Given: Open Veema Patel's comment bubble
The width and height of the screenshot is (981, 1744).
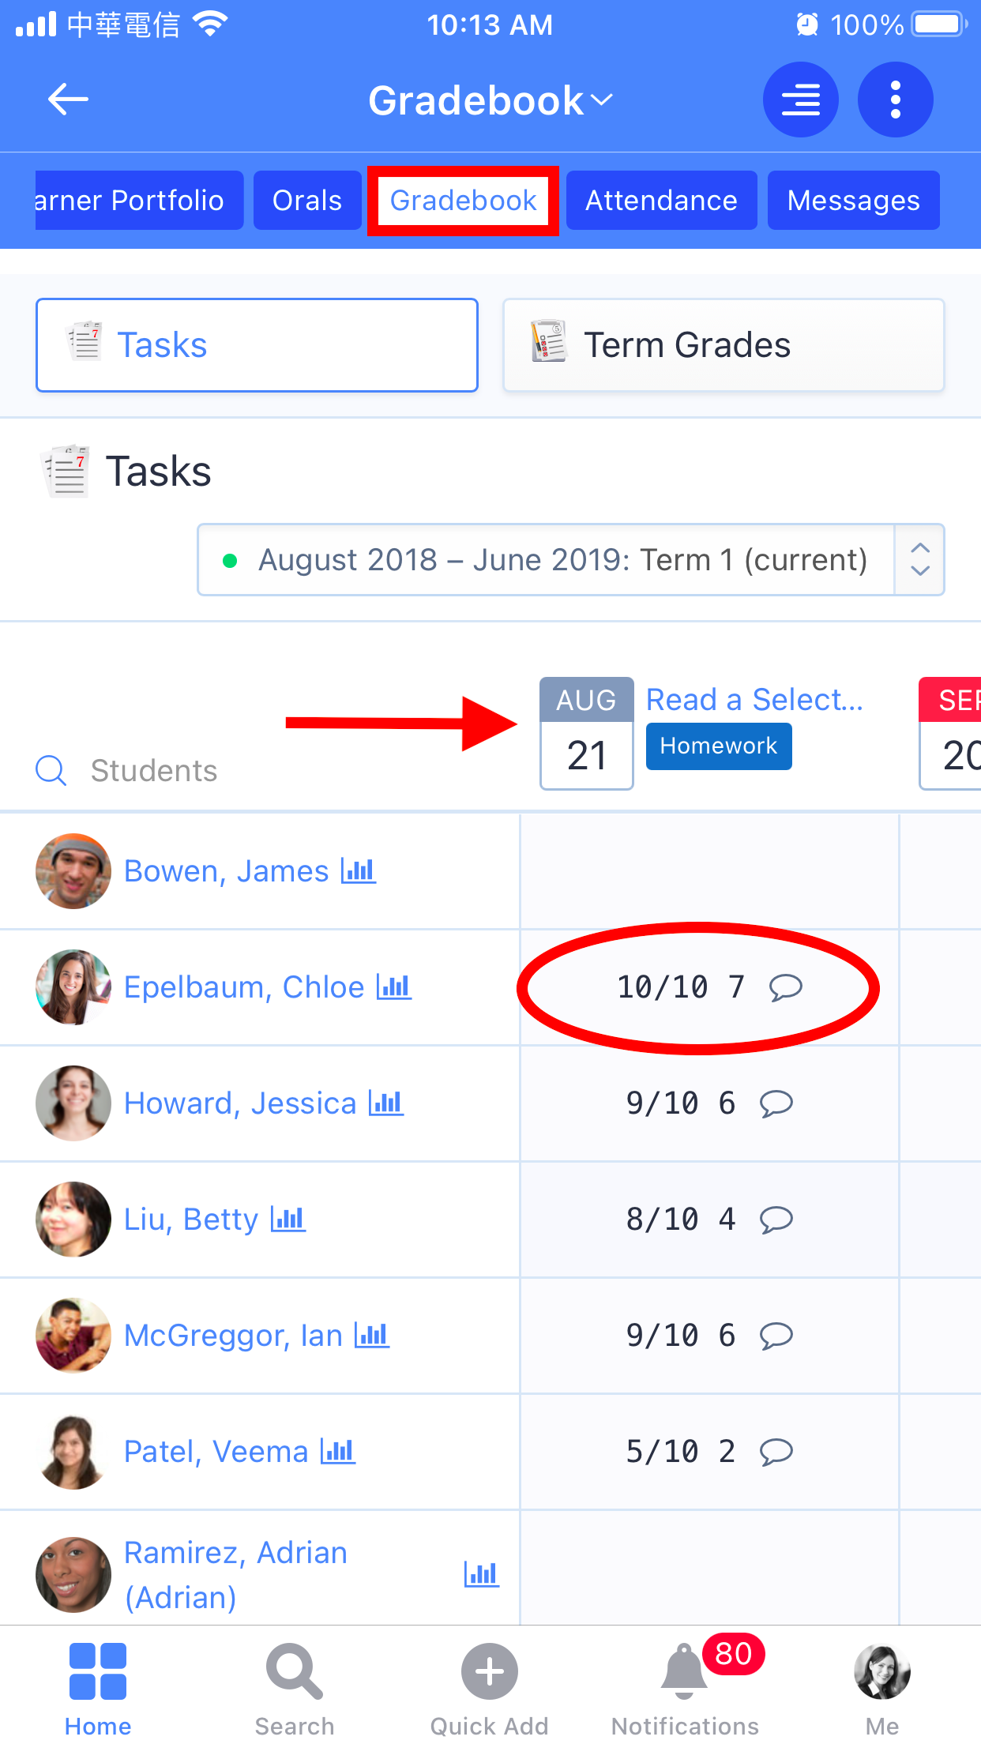Looking at the screenshot, I should tap(776, 1452).
